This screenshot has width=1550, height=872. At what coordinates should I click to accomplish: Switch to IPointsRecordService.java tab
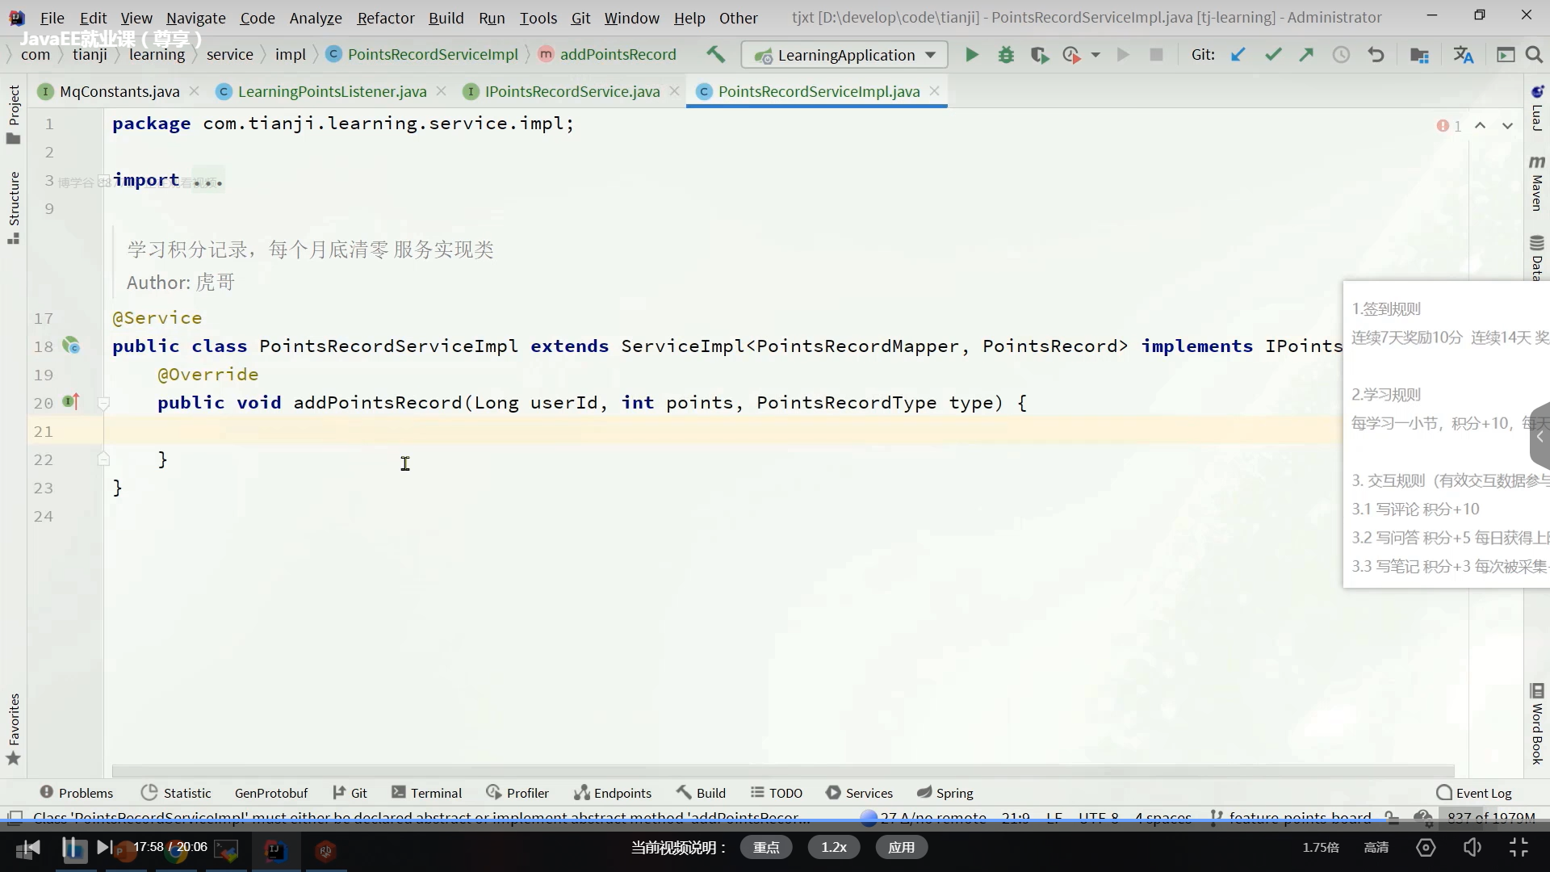[572, 91]
